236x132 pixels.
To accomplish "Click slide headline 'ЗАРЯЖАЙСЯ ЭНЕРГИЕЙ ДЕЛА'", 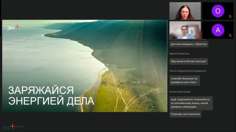I will coord(51,96).
